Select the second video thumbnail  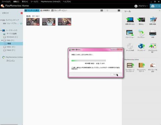tap(49, 22)
